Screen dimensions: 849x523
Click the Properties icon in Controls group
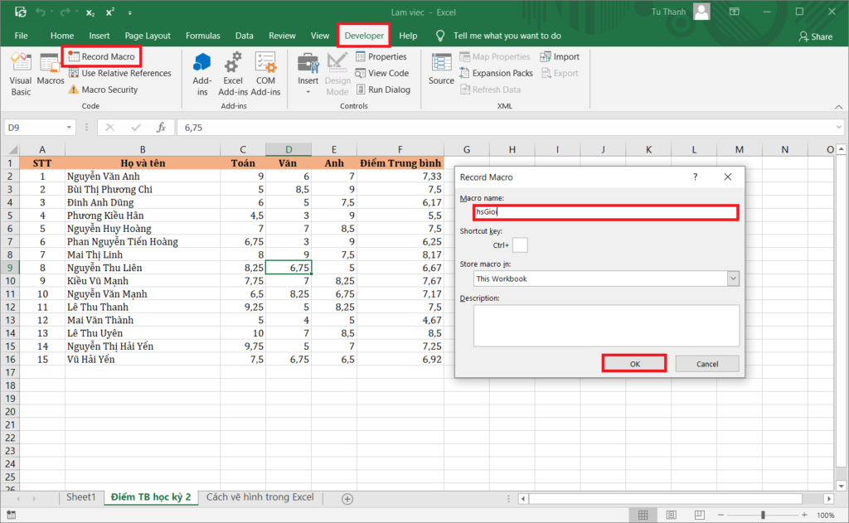pyautogui.click(x=381, y=56)
